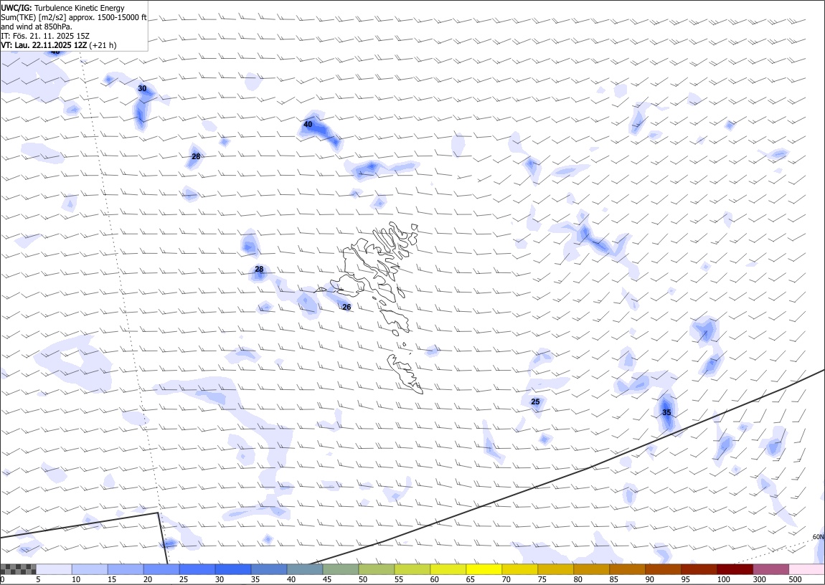Select the 100–300 maroon legend swatch

(734, 569)
